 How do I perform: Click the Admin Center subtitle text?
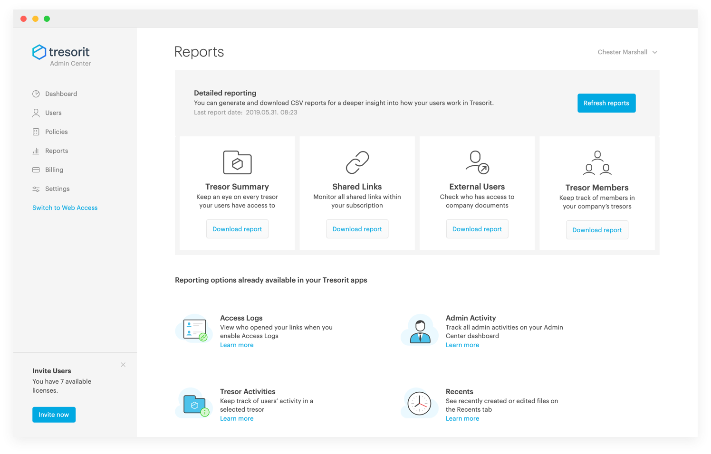point(70,64)
